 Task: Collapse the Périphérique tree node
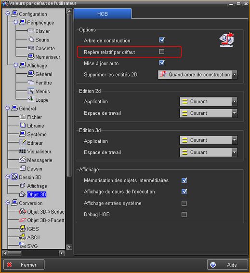(16, 22)
